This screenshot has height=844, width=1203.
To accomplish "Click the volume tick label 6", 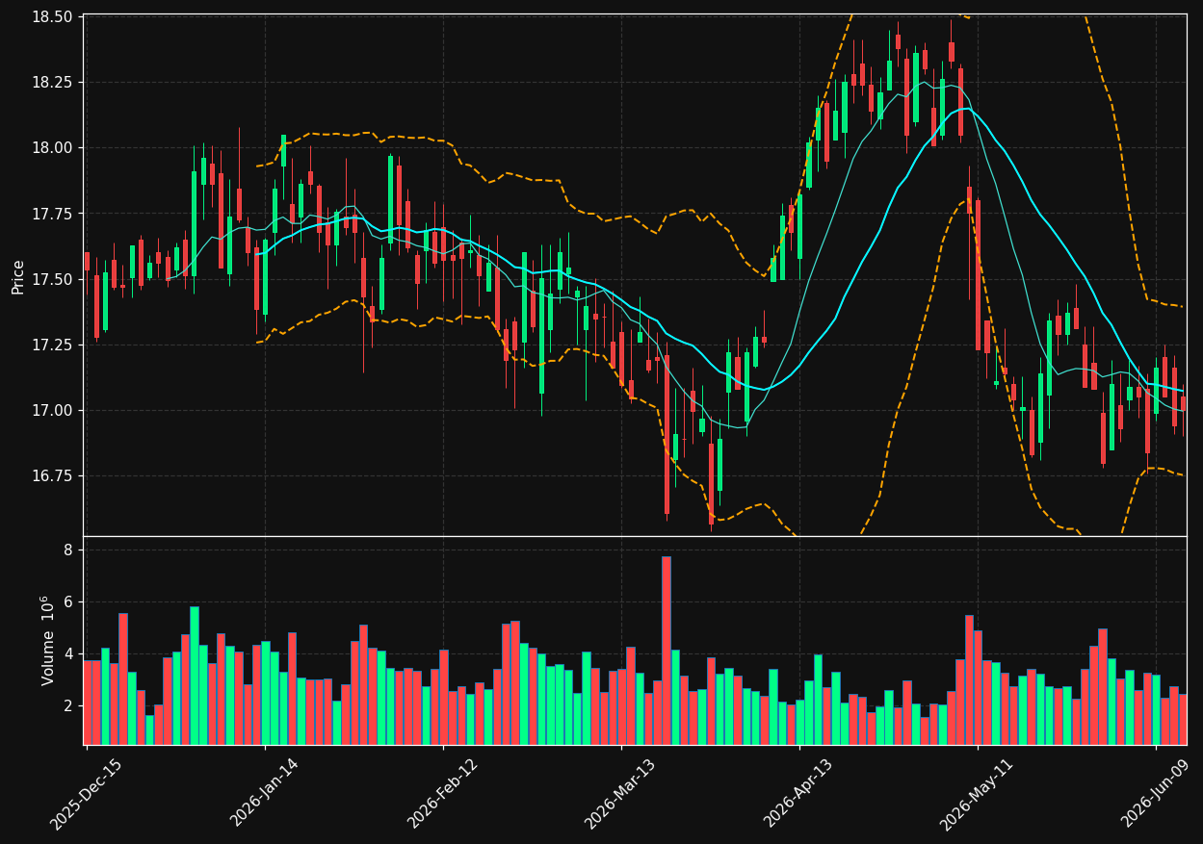I will click(x=68, y=602).
